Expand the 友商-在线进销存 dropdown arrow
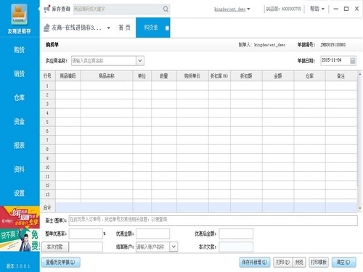 tap(109, 28)
